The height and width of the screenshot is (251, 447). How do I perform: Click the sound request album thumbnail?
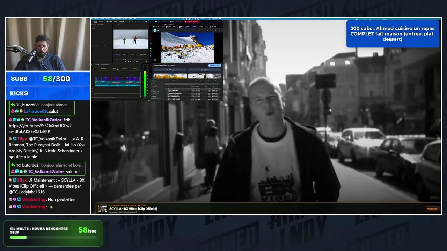(x=103, y=208)
